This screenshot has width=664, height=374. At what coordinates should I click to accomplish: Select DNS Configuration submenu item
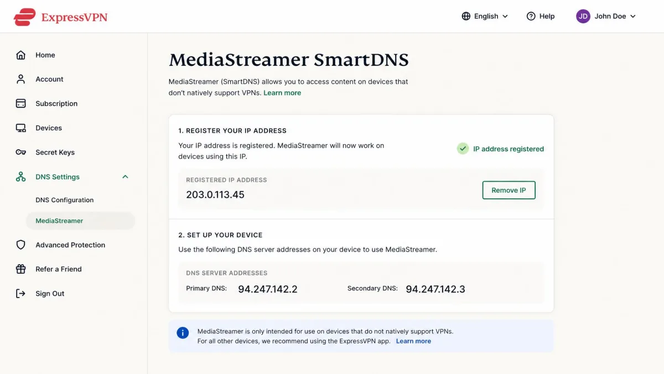click(x=64, y=200)
